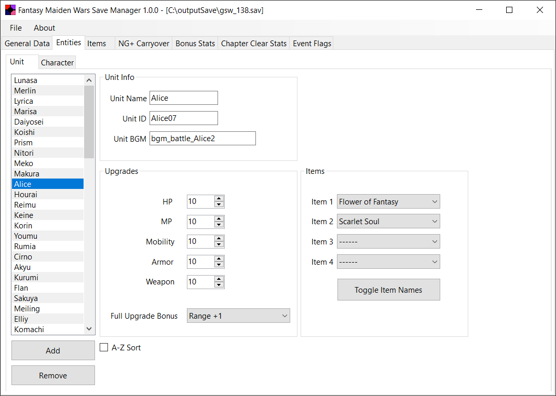The width and height of the screenshot is (556, 396).
Task: Select Hourai in the unit list
Action: click(x=48, y=194)
